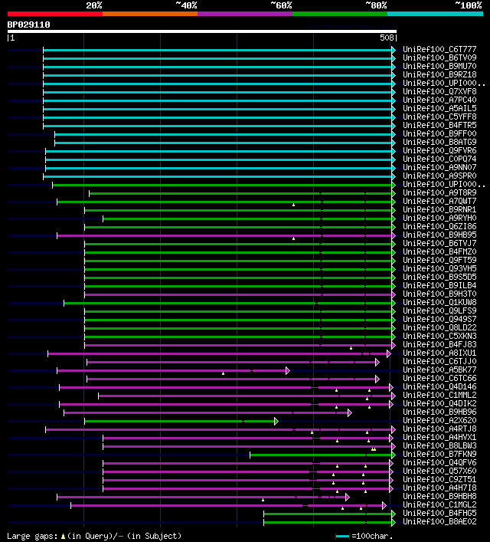Select the UniRef100_A9T8R9 label

[439, 193]
